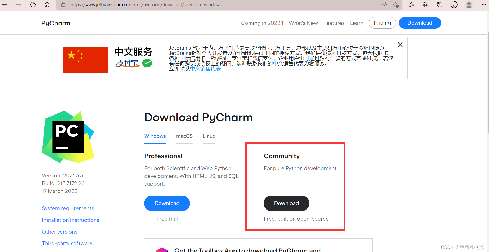Open the browser Favorites panel
This screenshot has width=489, height=252.
(x=411, y=4)
